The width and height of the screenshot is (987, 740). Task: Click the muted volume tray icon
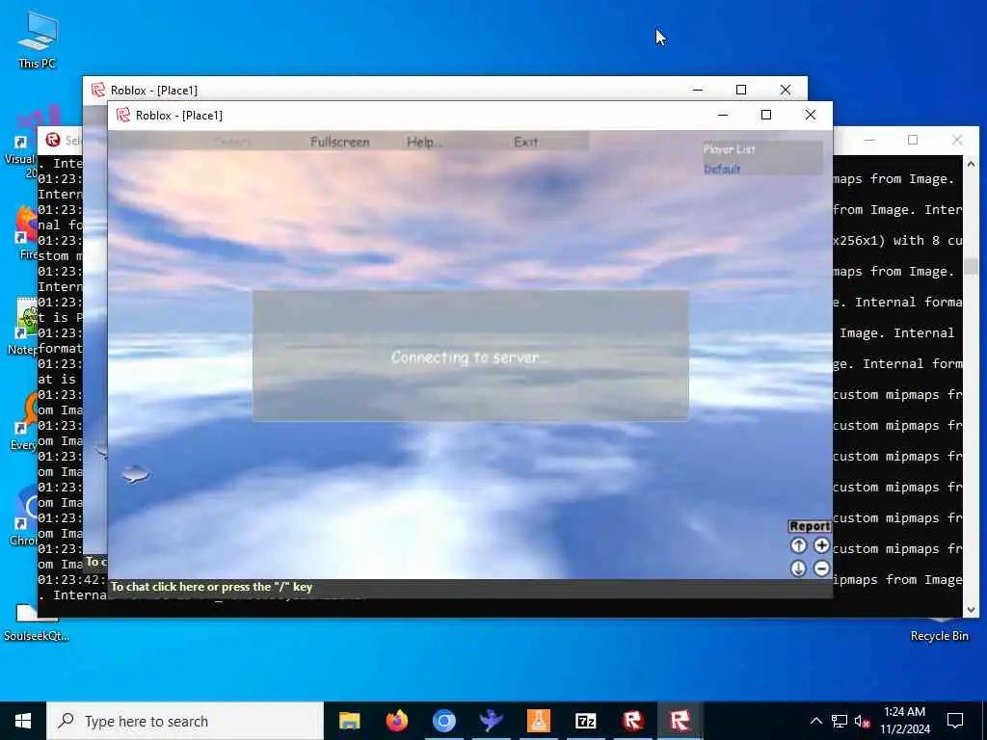point(863,721)
